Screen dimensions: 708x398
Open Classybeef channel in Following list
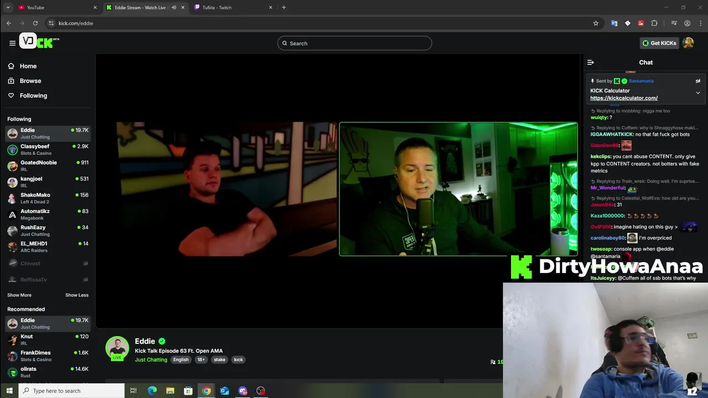(x=48, y=149)
